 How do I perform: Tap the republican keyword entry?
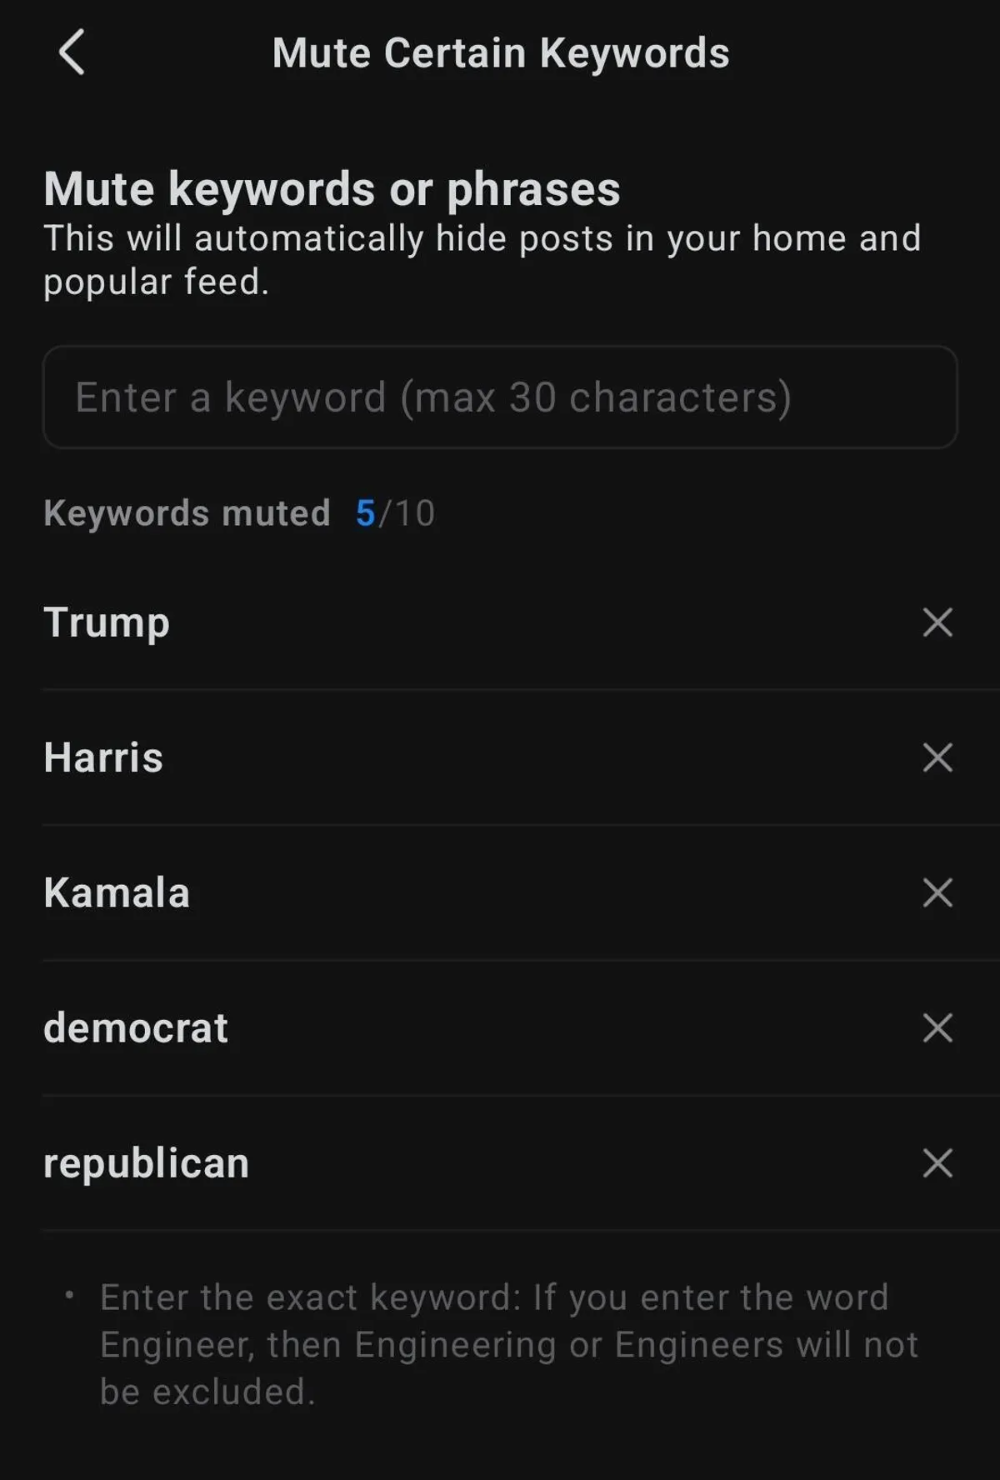(x=146, y=1162)
